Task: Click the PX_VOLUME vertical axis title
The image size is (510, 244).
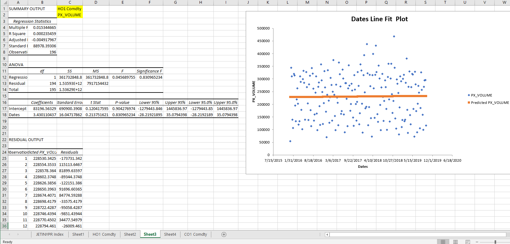Action: pos(254,92)
